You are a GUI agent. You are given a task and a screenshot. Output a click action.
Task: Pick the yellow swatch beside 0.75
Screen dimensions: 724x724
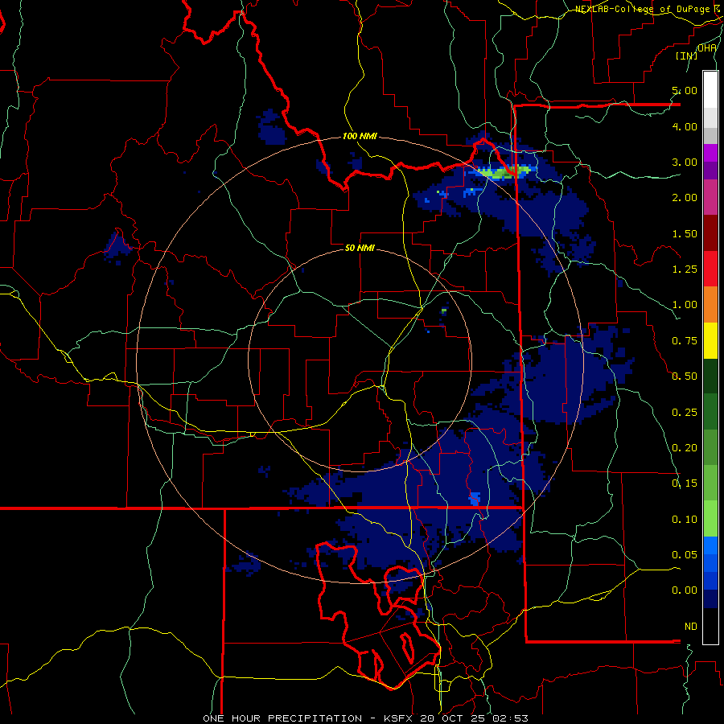point(710,340)
